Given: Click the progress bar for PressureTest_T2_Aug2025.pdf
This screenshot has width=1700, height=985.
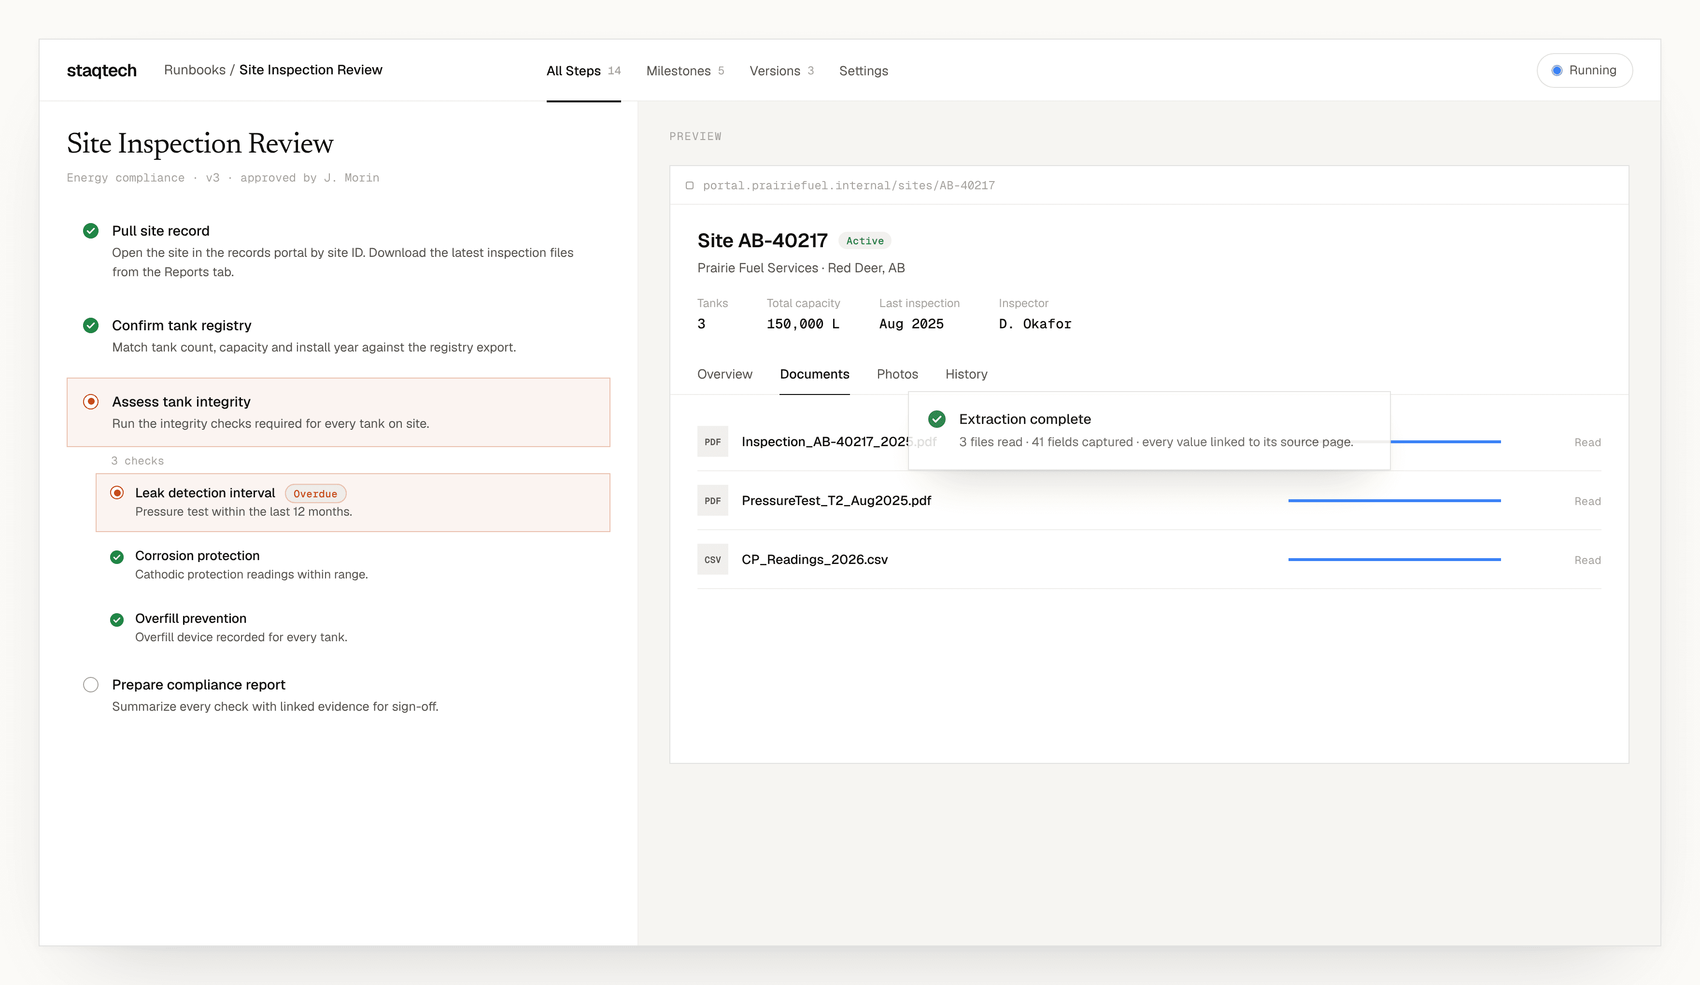Looking at the screenshot, I should (1394, 501).
